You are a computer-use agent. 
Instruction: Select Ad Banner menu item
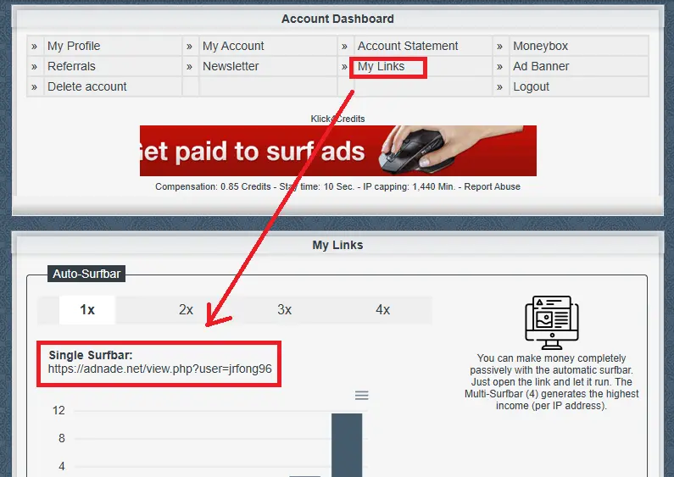[x=541, y=66]
